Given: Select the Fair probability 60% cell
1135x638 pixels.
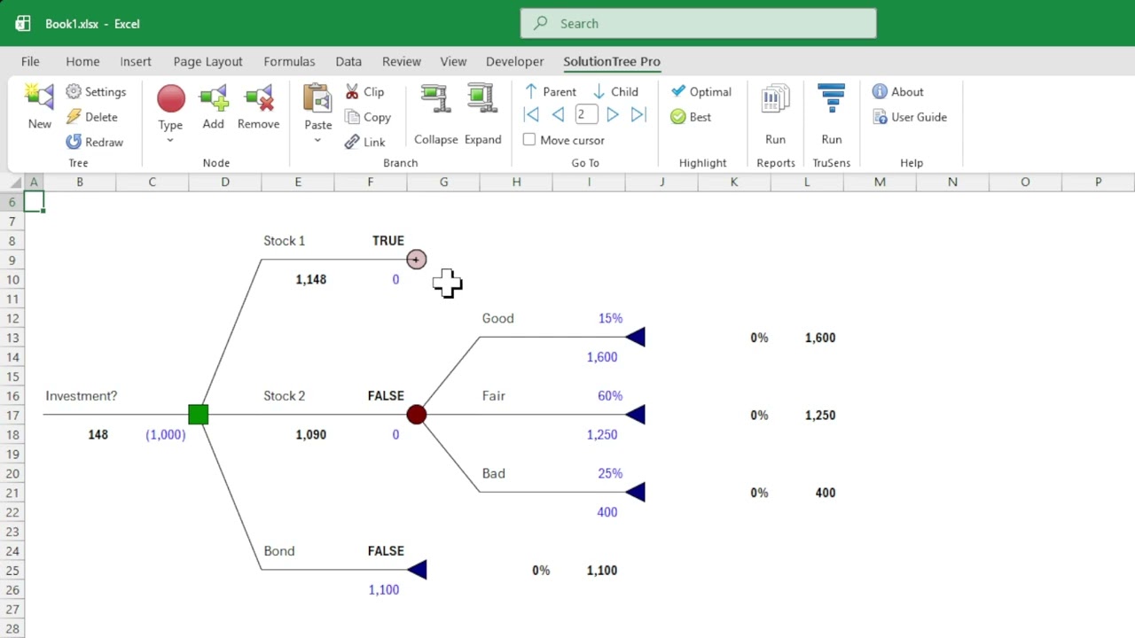Looking at the screenshot, I should pyautogui.click(x=610, y=396).
